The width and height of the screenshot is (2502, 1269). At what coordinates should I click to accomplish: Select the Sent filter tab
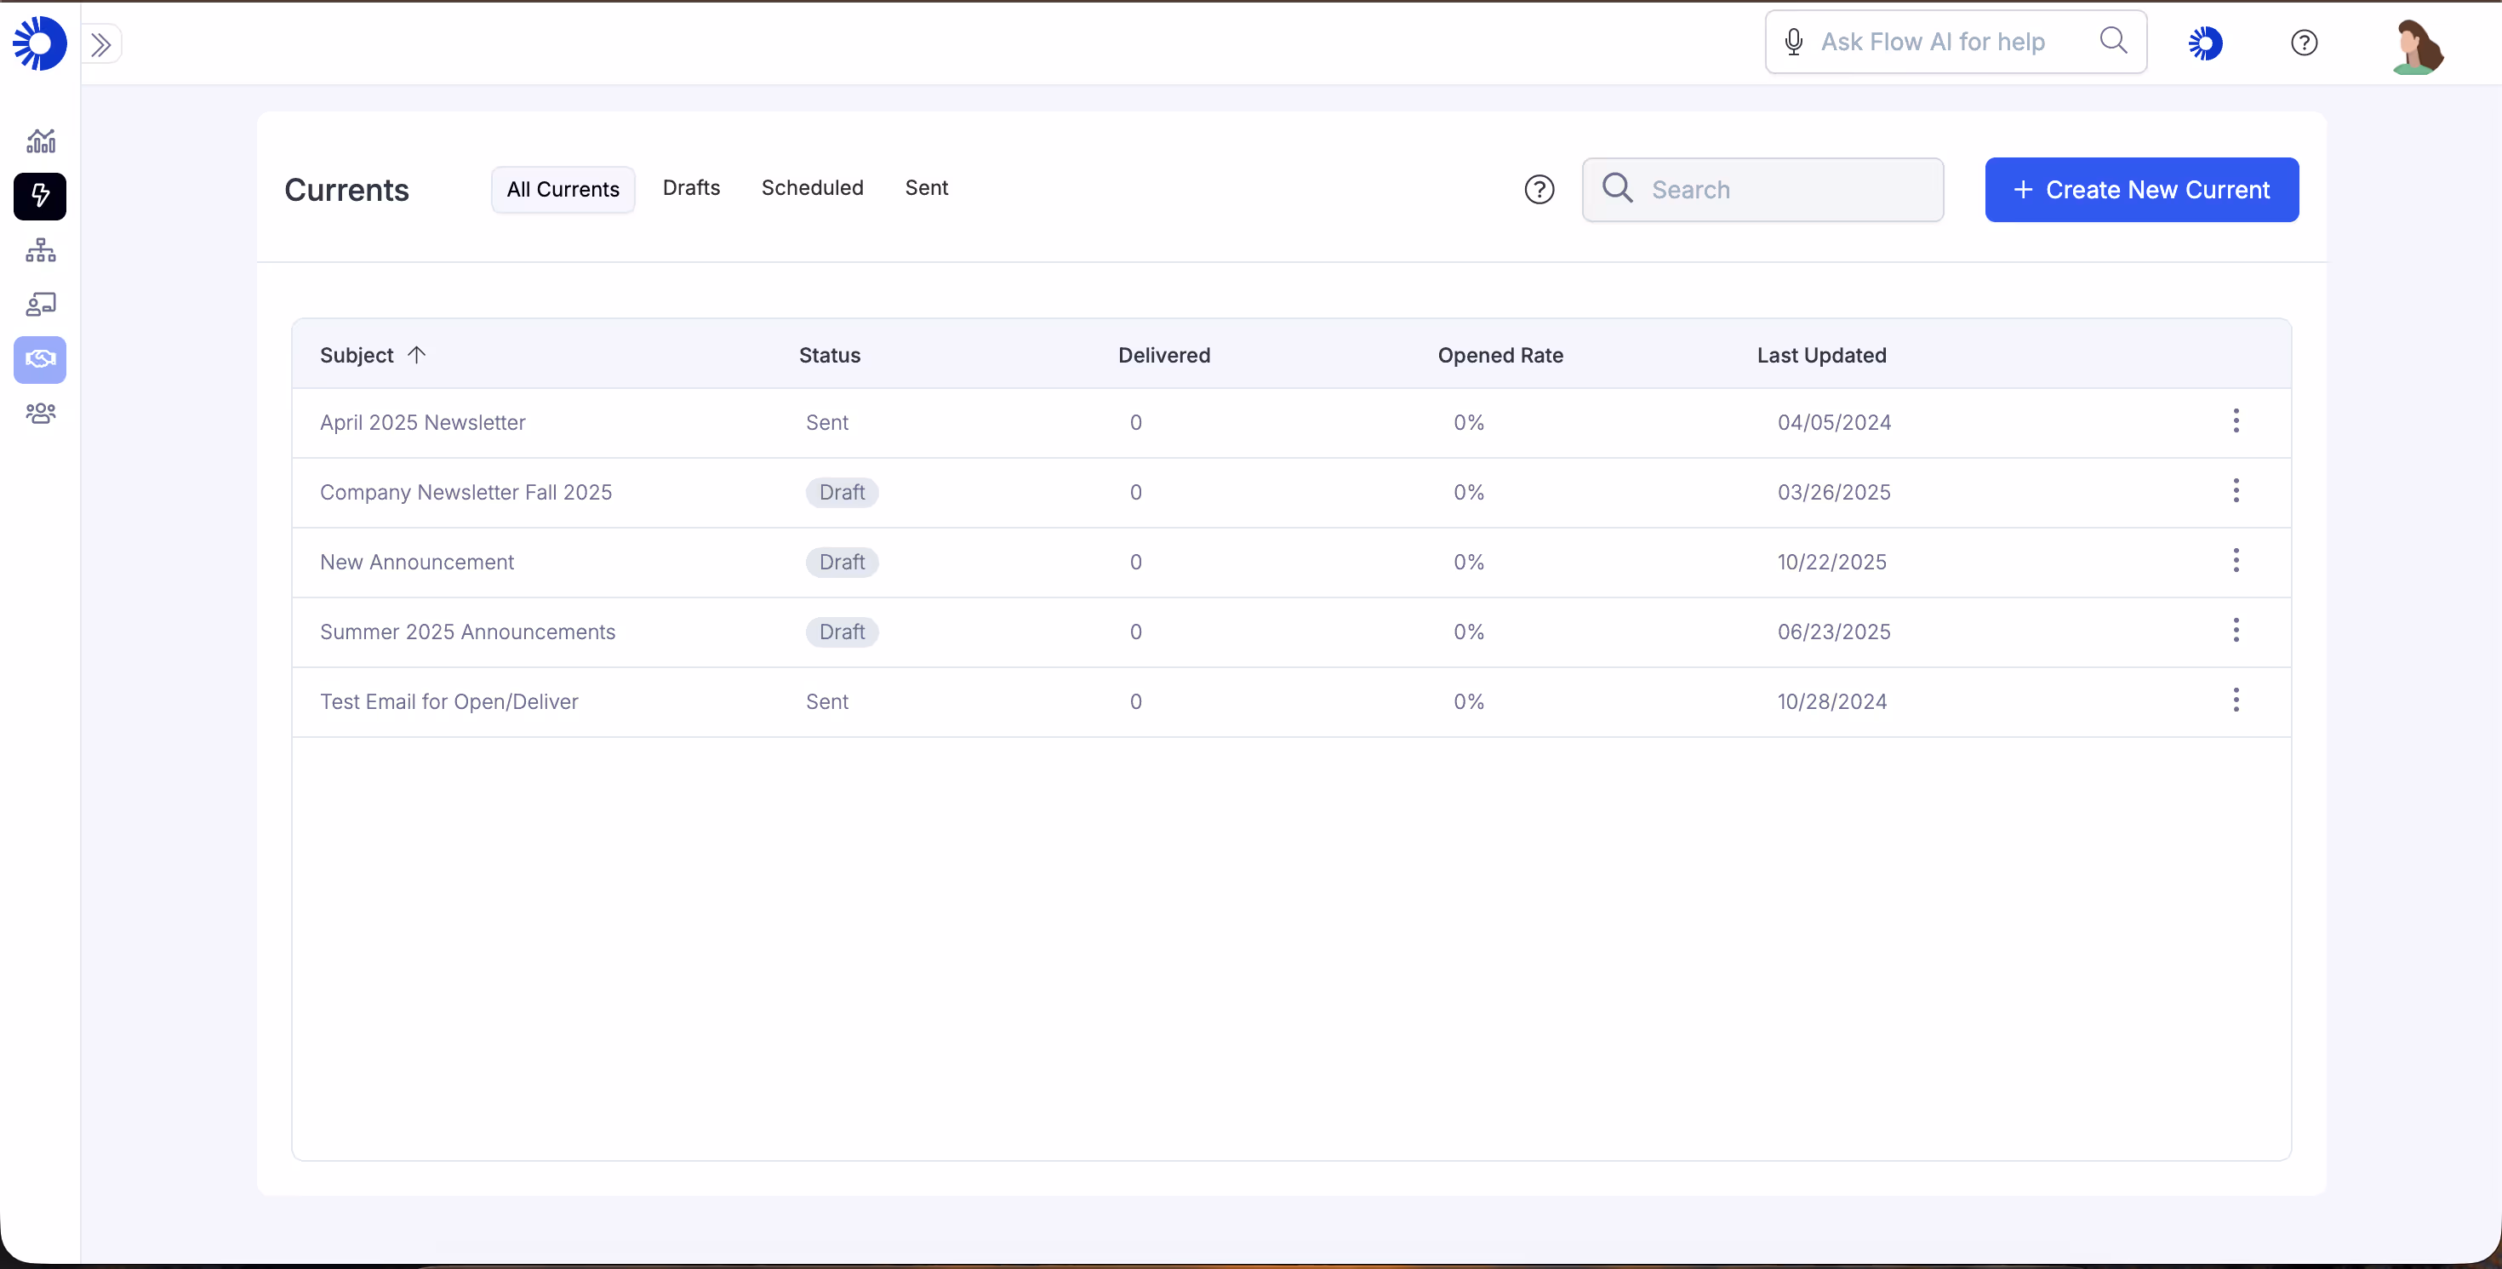[926, 187]
